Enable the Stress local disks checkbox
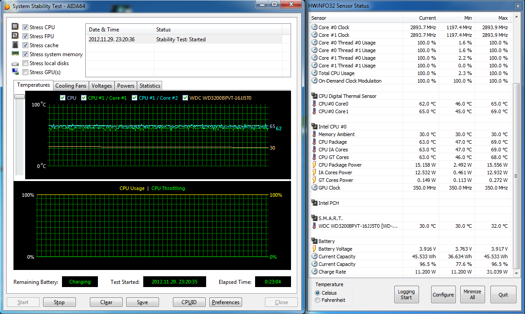 click(26, 63)
